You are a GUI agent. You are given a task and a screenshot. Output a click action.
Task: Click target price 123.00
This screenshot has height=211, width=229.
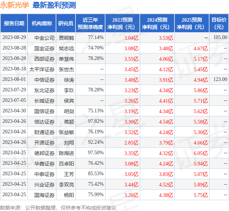tap(220, 79)
